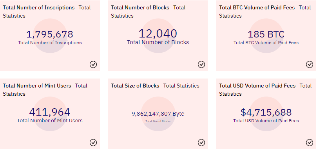Click checkmark icon on Total Number of Inscriptions card
This screenshot has height=150, width=317.
[x=93, y=64]
